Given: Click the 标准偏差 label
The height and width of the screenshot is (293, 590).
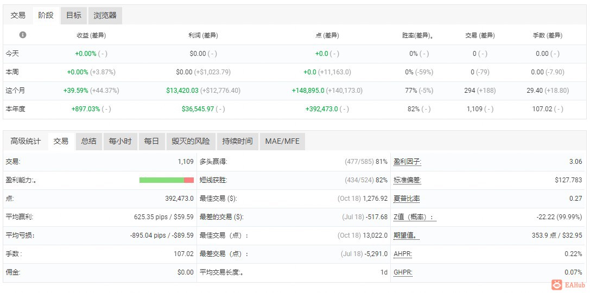Looking at the screenshot, I should pyautogui.click(x=407, y=180).
